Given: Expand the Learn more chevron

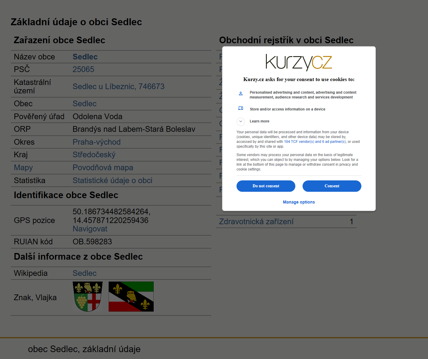Looking at the screenshot, I should 241,122.
